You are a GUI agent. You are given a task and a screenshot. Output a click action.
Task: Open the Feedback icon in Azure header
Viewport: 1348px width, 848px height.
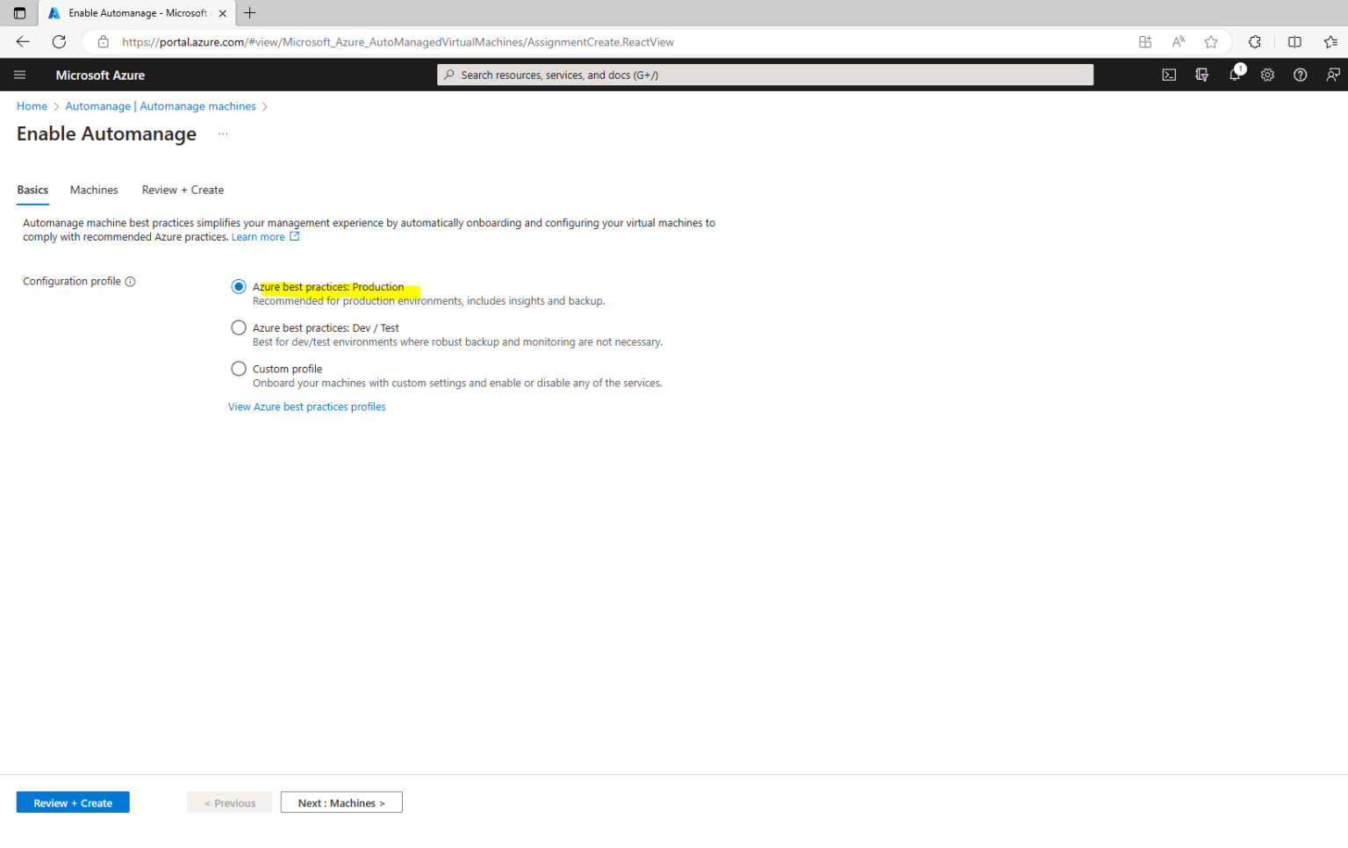click(x=1332, y=75)
